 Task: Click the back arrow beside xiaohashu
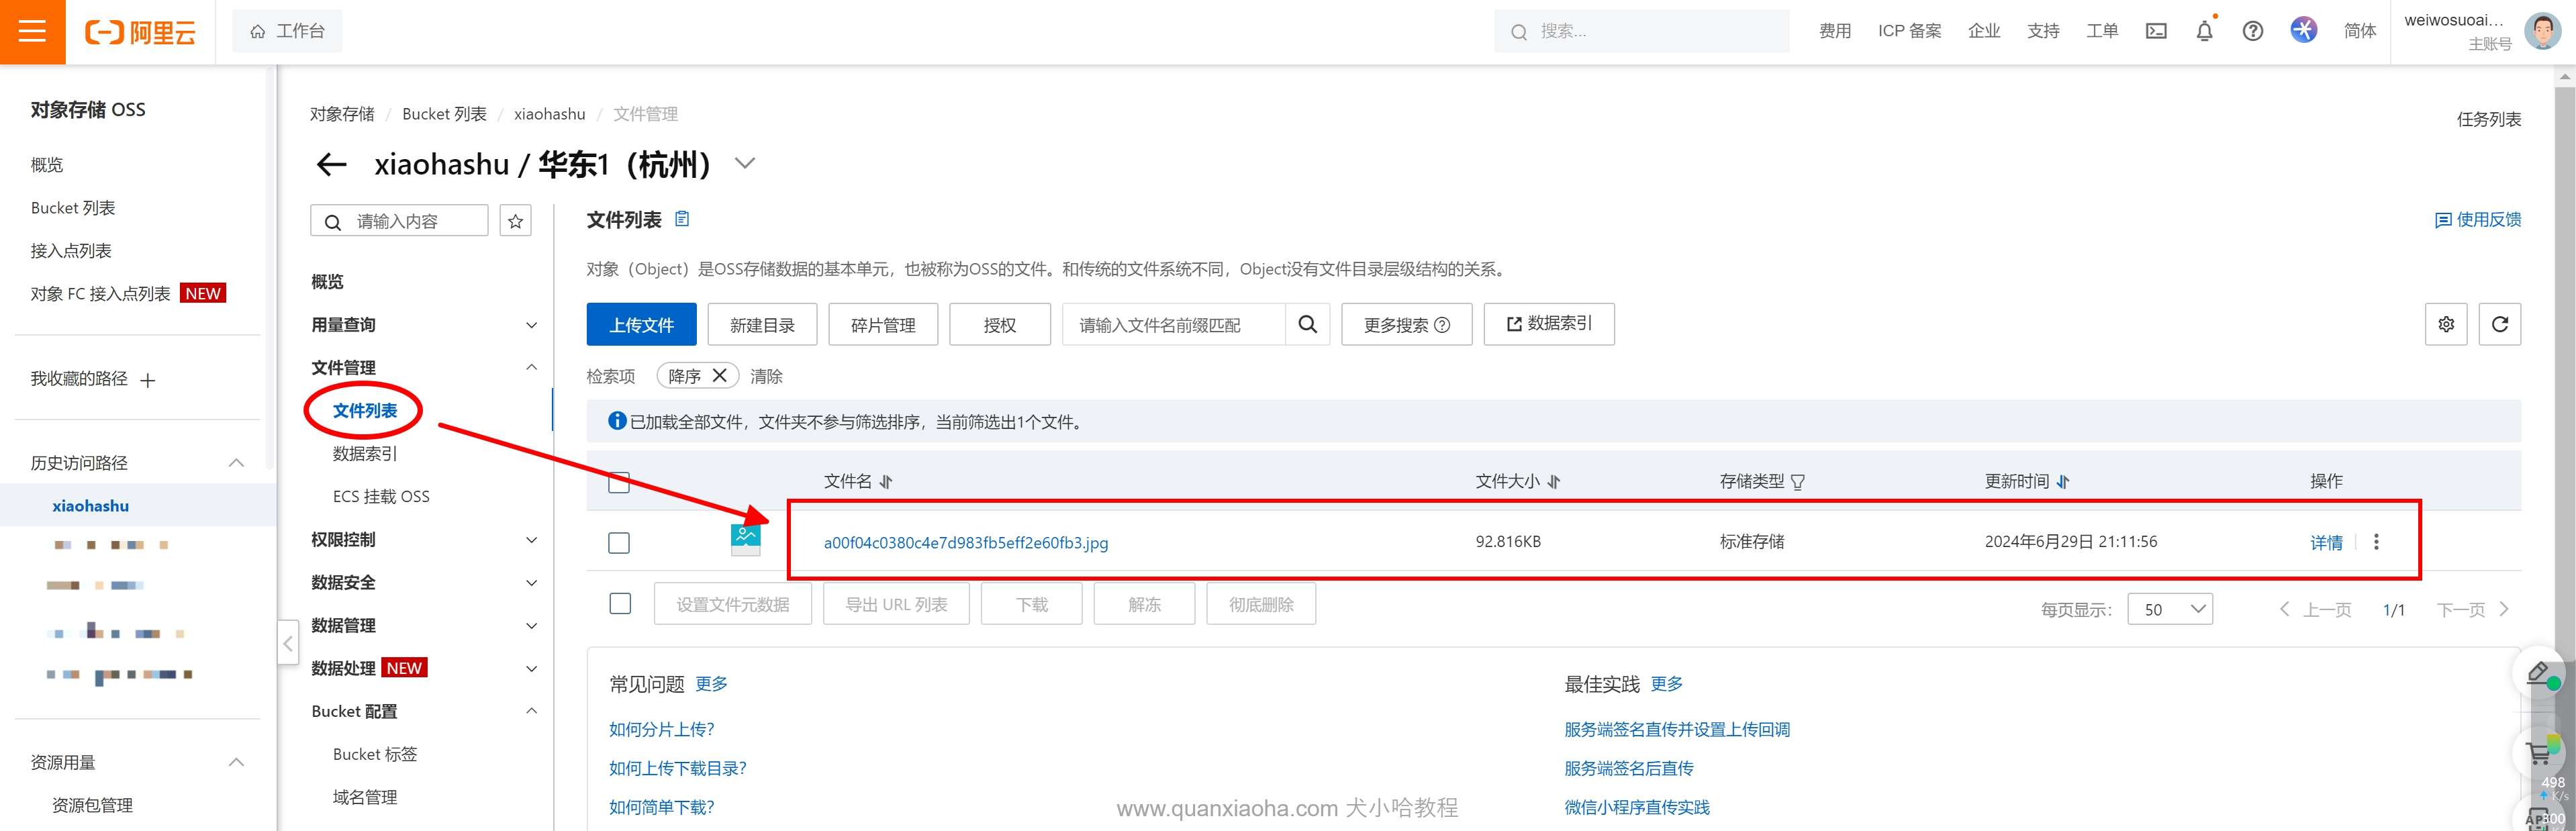pyautogui.click(x=331, y=165)
